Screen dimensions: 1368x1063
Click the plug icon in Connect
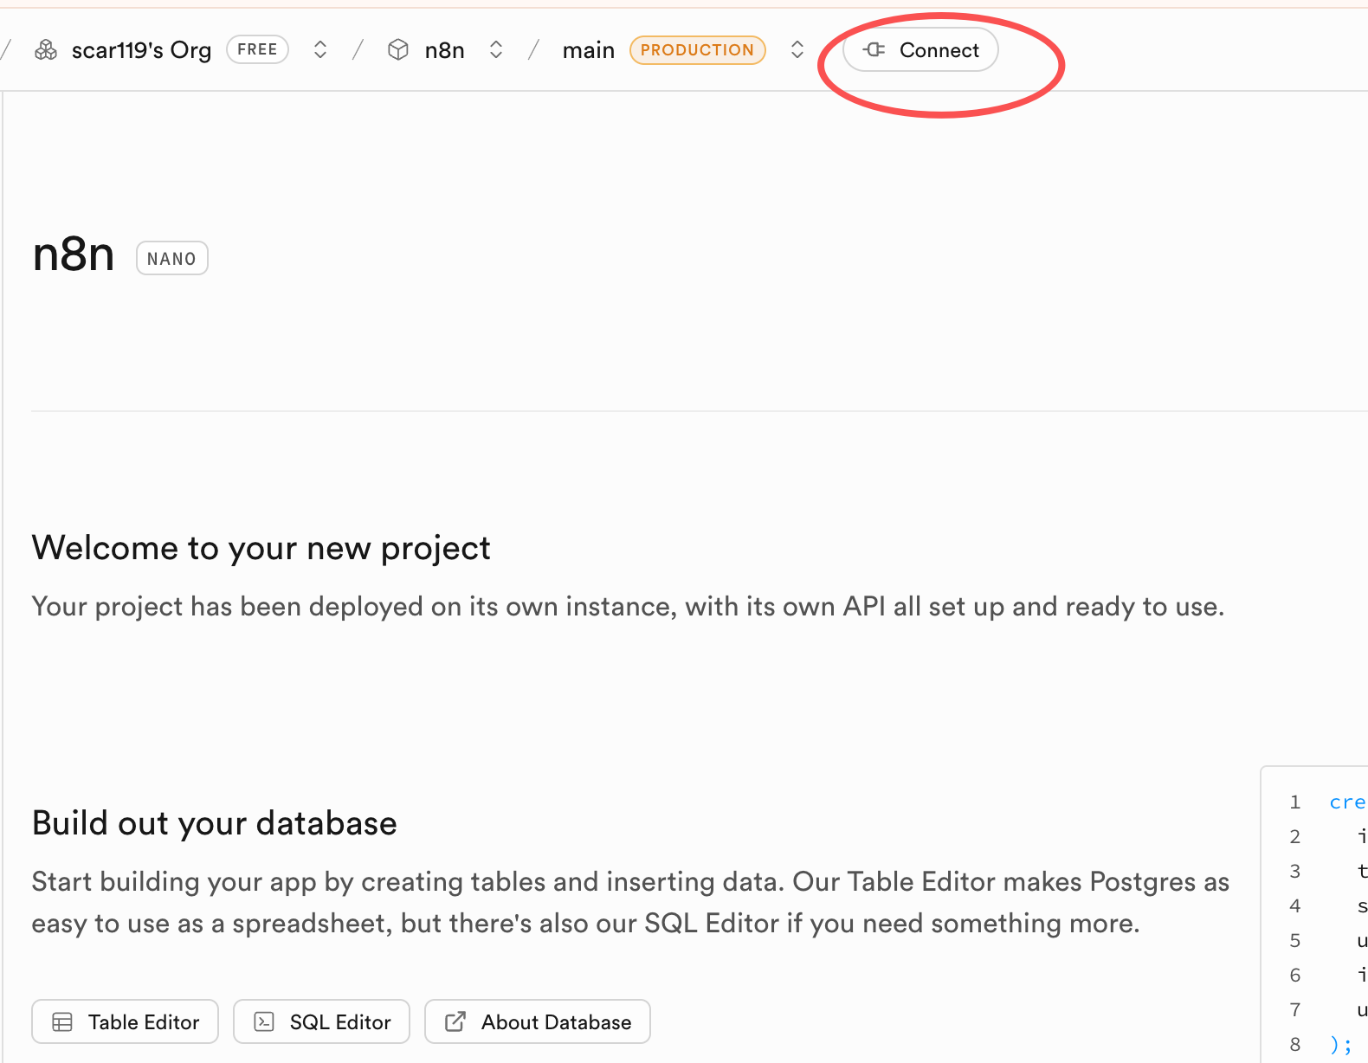[874, 49]
